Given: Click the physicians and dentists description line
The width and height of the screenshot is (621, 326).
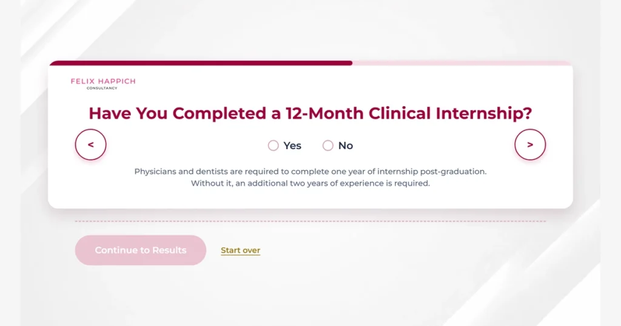Looking at the screenshot, I should [310, 171].
